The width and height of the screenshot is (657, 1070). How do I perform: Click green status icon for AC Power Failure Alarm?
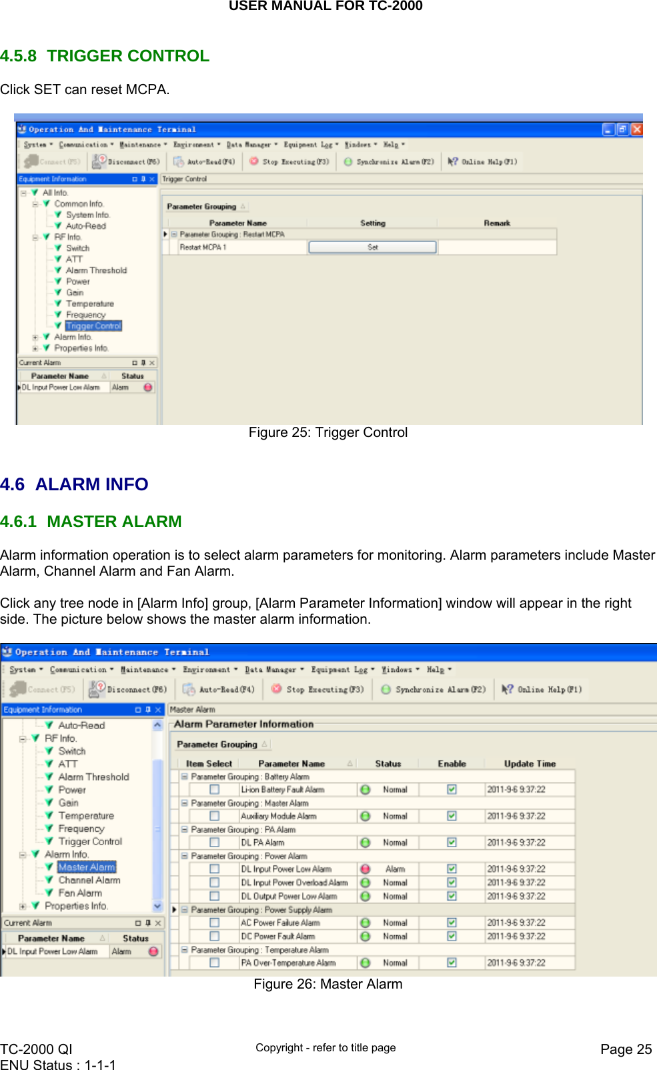[x=366, y=923]
